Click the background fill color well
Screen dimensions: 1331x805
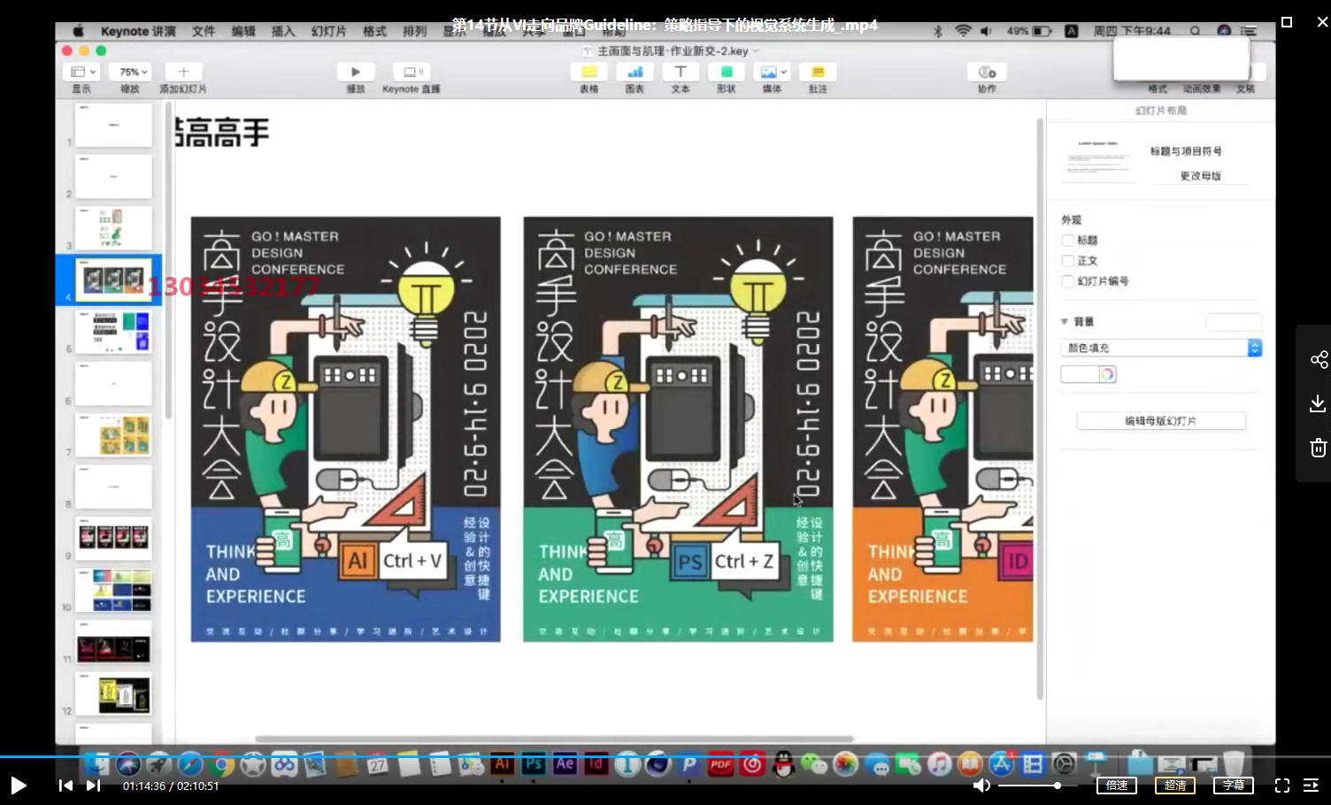1080,374
